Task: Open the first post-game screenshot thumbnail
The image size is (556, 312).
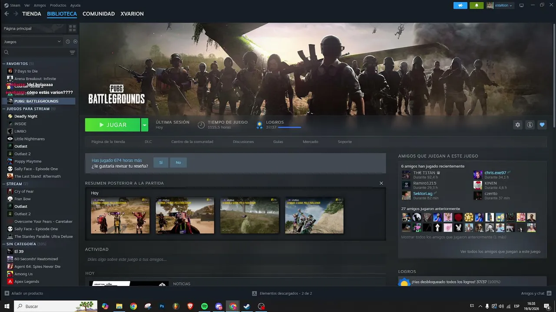Action: (x=120, y=216)
